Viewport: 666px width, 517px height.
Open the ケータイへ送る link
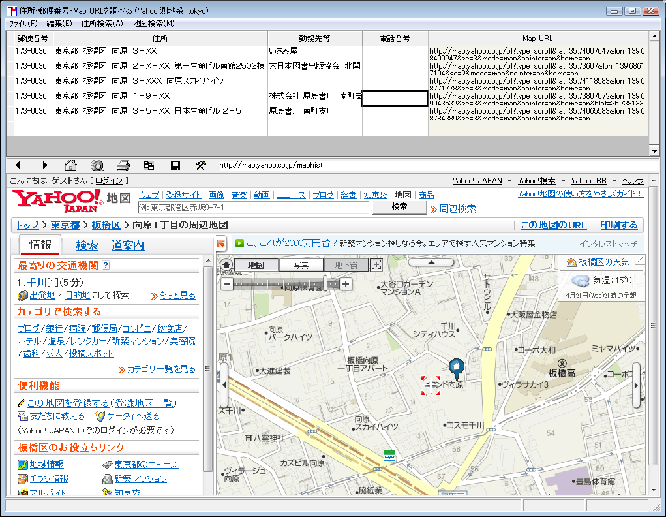click(x=133, y=416)
